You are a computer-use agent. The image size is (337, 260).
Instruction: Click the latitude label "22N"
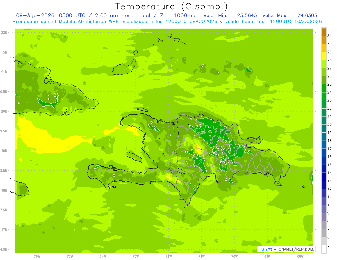pyautogui.click(x=4, y=33)
